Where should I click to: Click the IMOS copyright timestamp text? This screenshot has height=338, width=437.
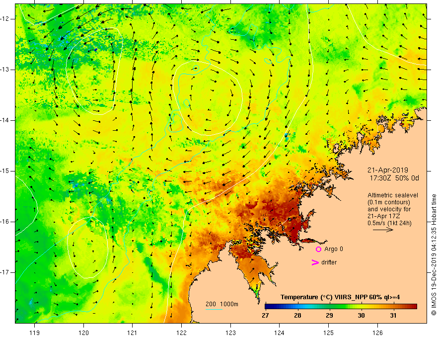(x=434, y=255)
